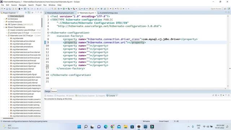Switch to AvailableSettings.class editor tab
The height and width of the screenshot is (130, 231).
pyautogui.click(x=108, y=13)
